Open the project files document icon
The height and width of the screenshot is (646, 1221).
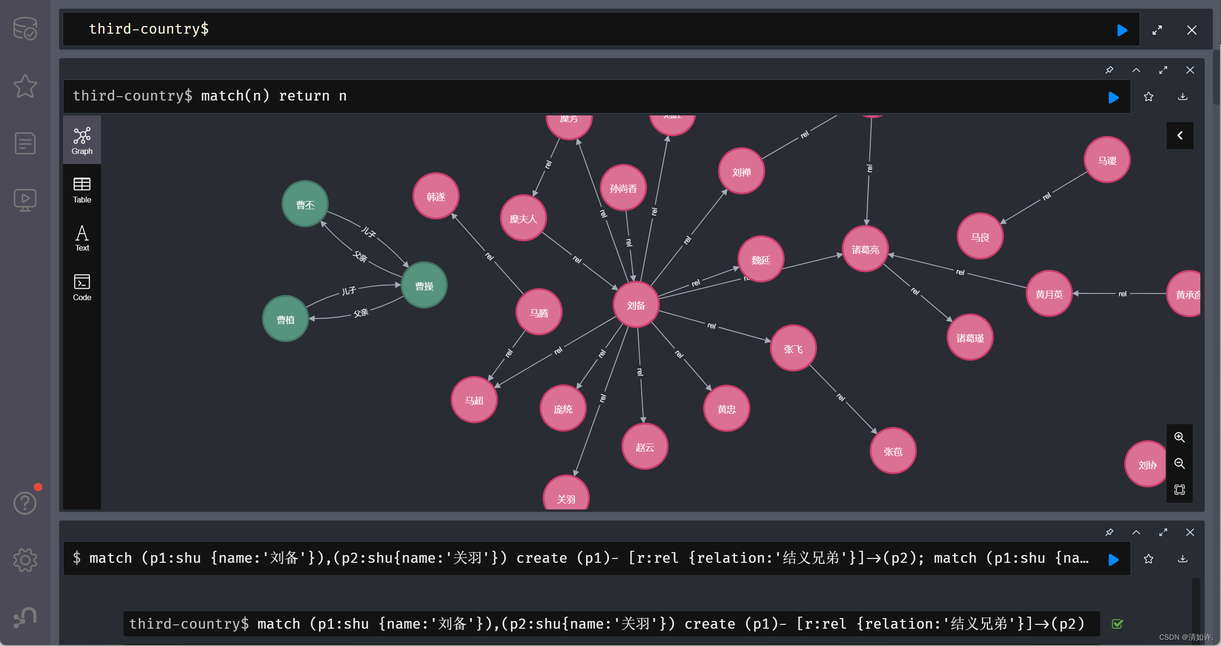(x=25, y=143)
